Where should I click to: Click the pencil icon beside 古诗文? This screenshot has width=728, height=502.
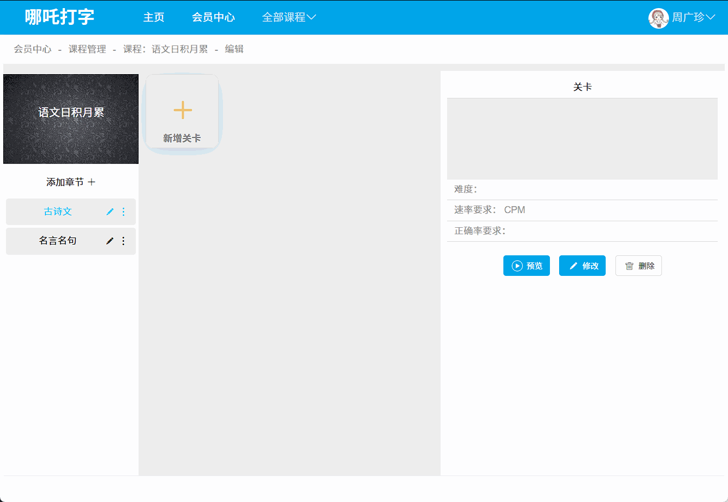point(110,212)
